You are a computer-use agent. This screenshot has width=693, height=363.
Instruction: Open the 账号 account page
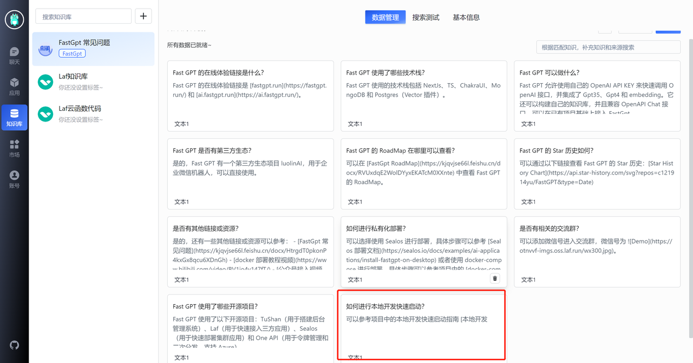coord(14,179)
